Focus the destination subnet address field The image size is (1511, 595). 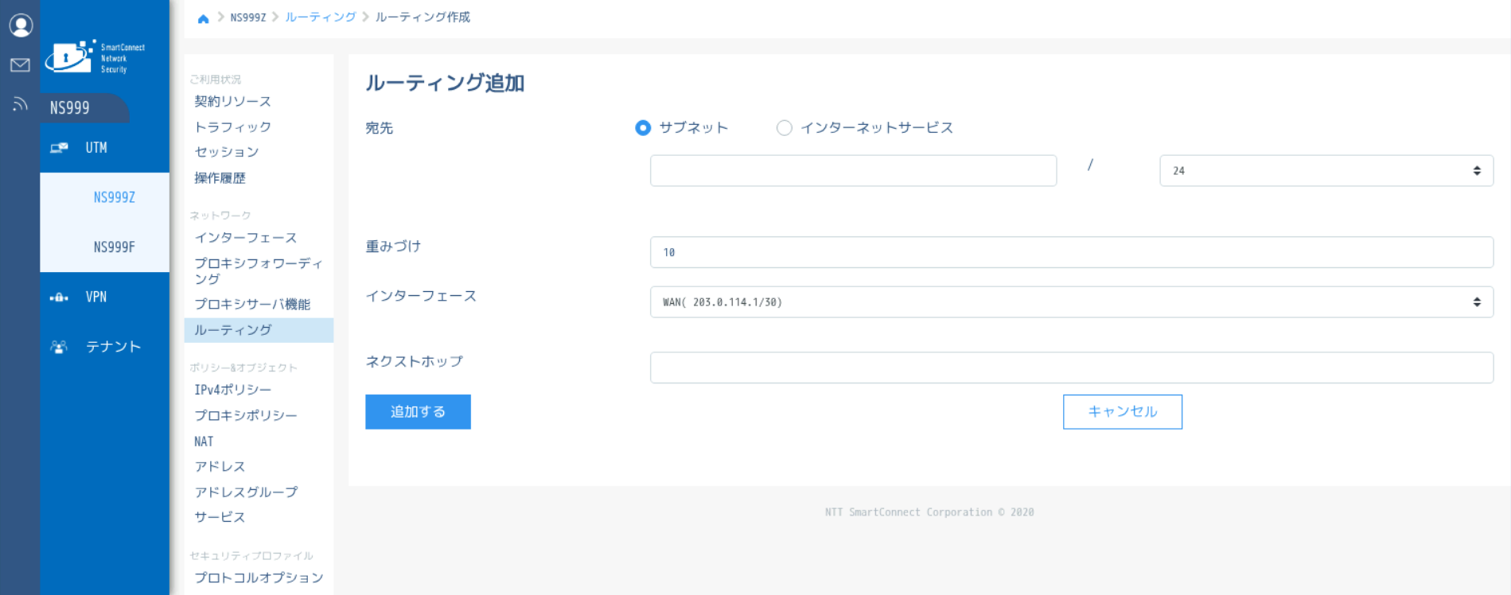click(x=853, y=171)
